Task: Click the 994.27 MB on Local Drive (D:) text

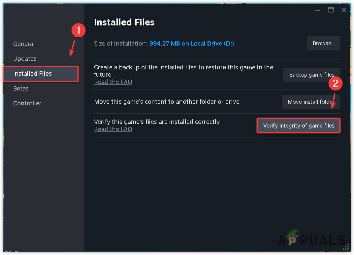Action: pos(192,43)
